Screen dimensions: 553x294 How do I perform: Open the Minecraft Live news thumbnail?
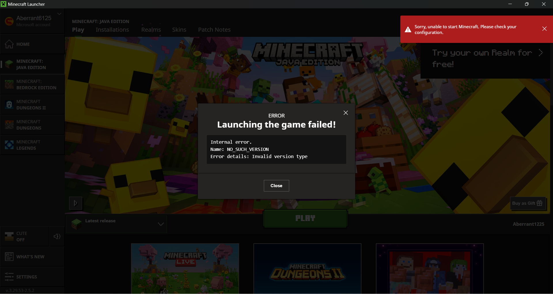185,269
